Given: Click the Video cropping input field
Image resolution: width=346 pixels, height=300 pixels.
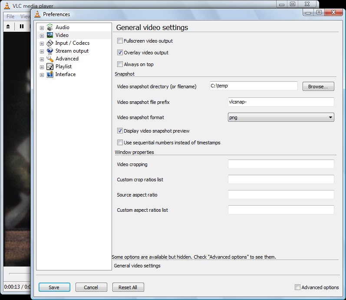Looking at the screenshot, I should point(281,164).
